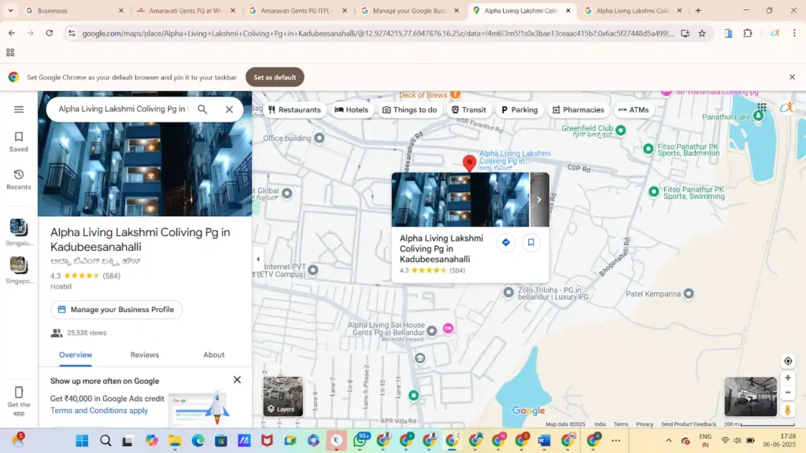Image resolution: width=806 pixels, height=453 pixels.
Task: Open the Layers map type switcher
Action: tap(283, 396)
